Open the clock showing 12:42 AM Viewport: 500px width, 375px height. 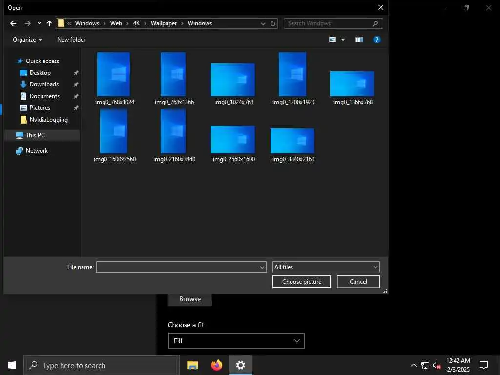coord(458,365)
